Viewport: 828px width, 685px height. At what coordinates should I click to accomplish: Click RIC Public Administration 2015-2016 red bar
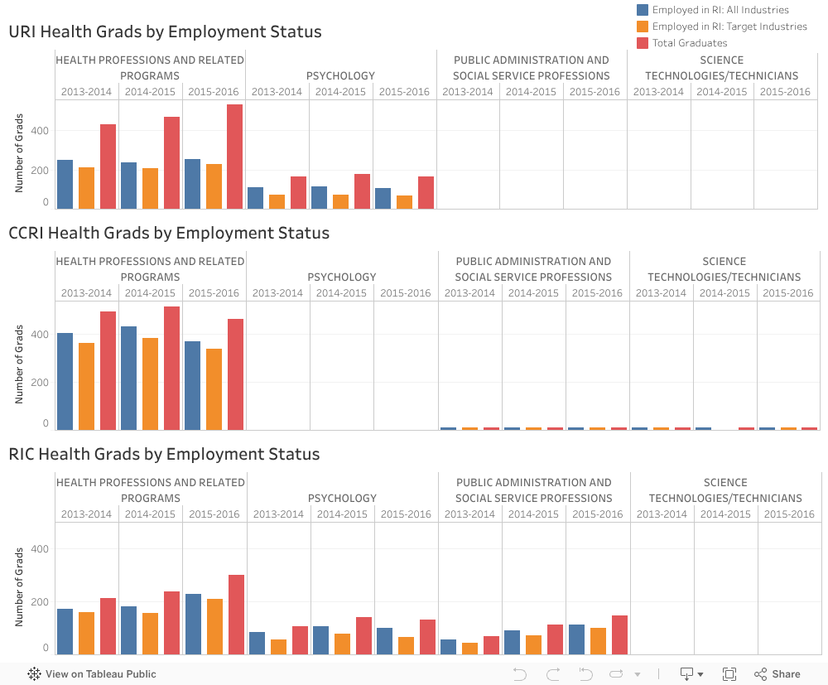point(620,634)
